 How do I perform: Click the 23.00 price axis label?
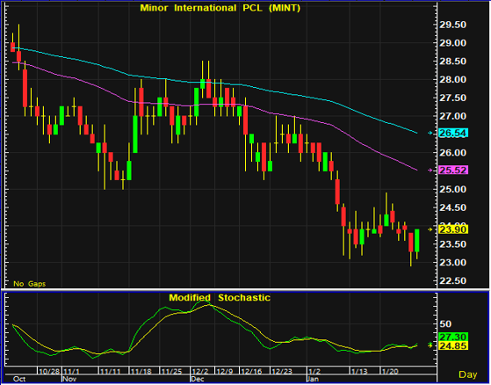click(x=453, y=263)
